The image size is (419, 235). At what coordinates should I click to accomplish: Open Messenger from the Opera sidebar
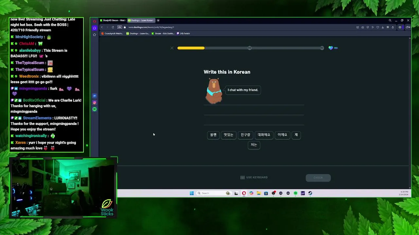(95, 96)
